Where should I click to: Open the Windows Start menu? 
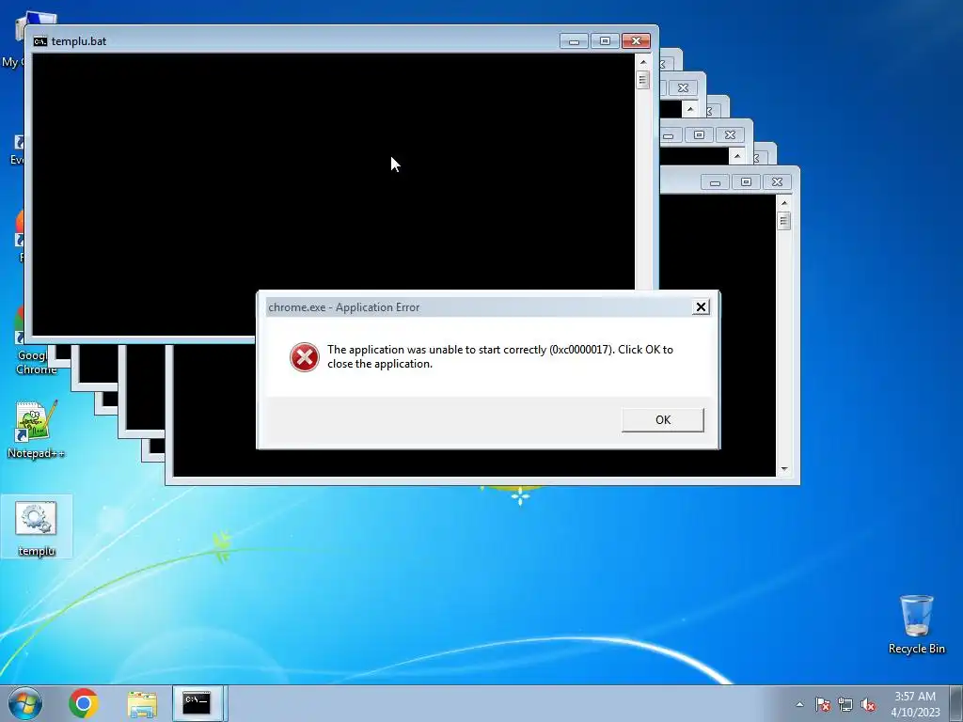tap(25, 703)
